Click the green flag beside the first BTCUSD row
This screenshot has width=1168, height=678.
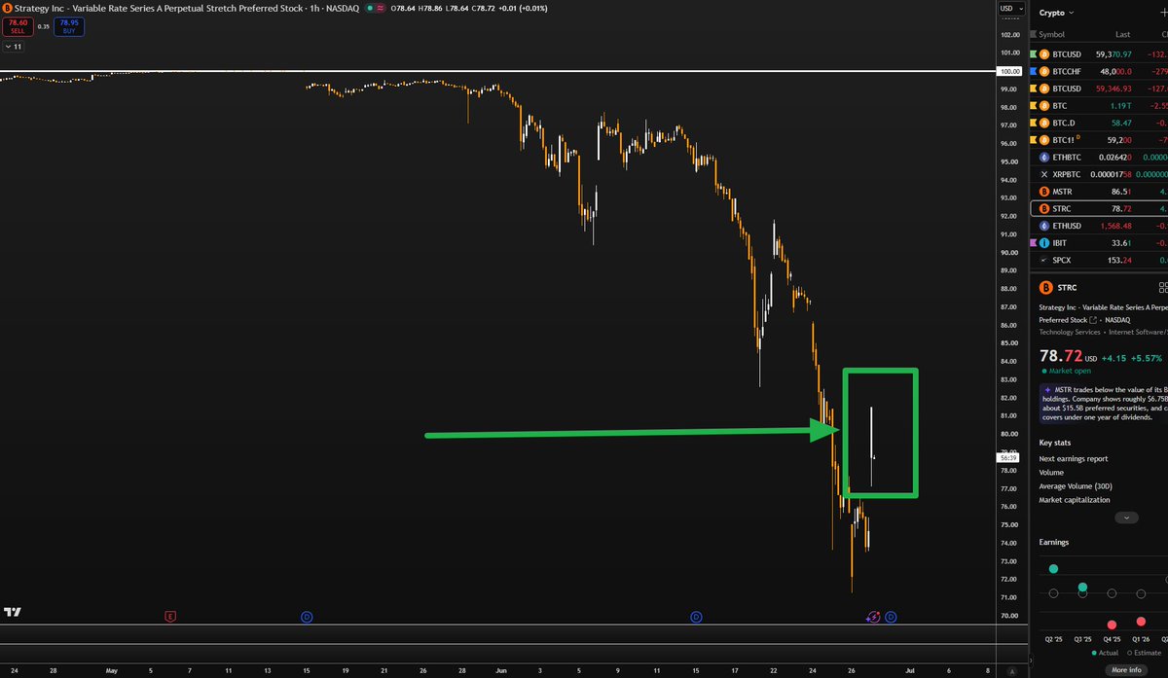pyautogui.click(x=1034, y=55)
